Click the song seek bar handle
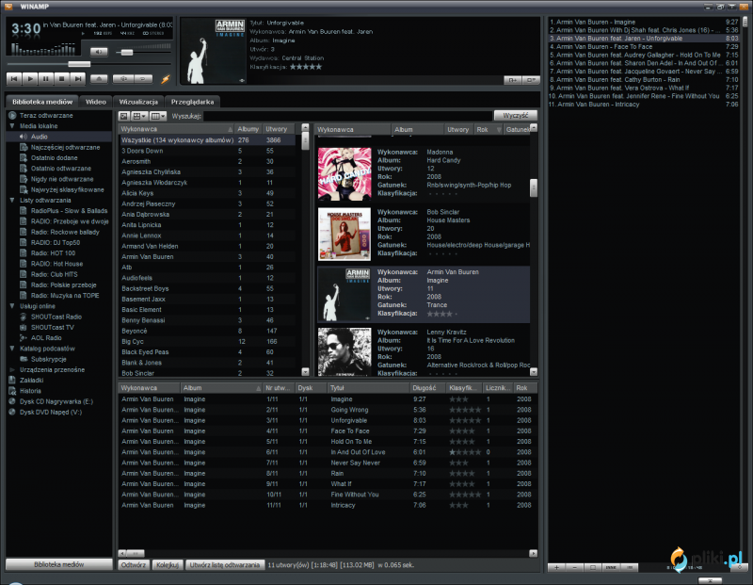 [x=79, y=64]
